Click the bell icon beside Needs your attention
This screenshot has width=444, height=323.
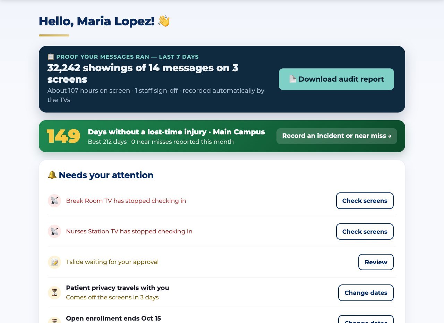point(52,175)
